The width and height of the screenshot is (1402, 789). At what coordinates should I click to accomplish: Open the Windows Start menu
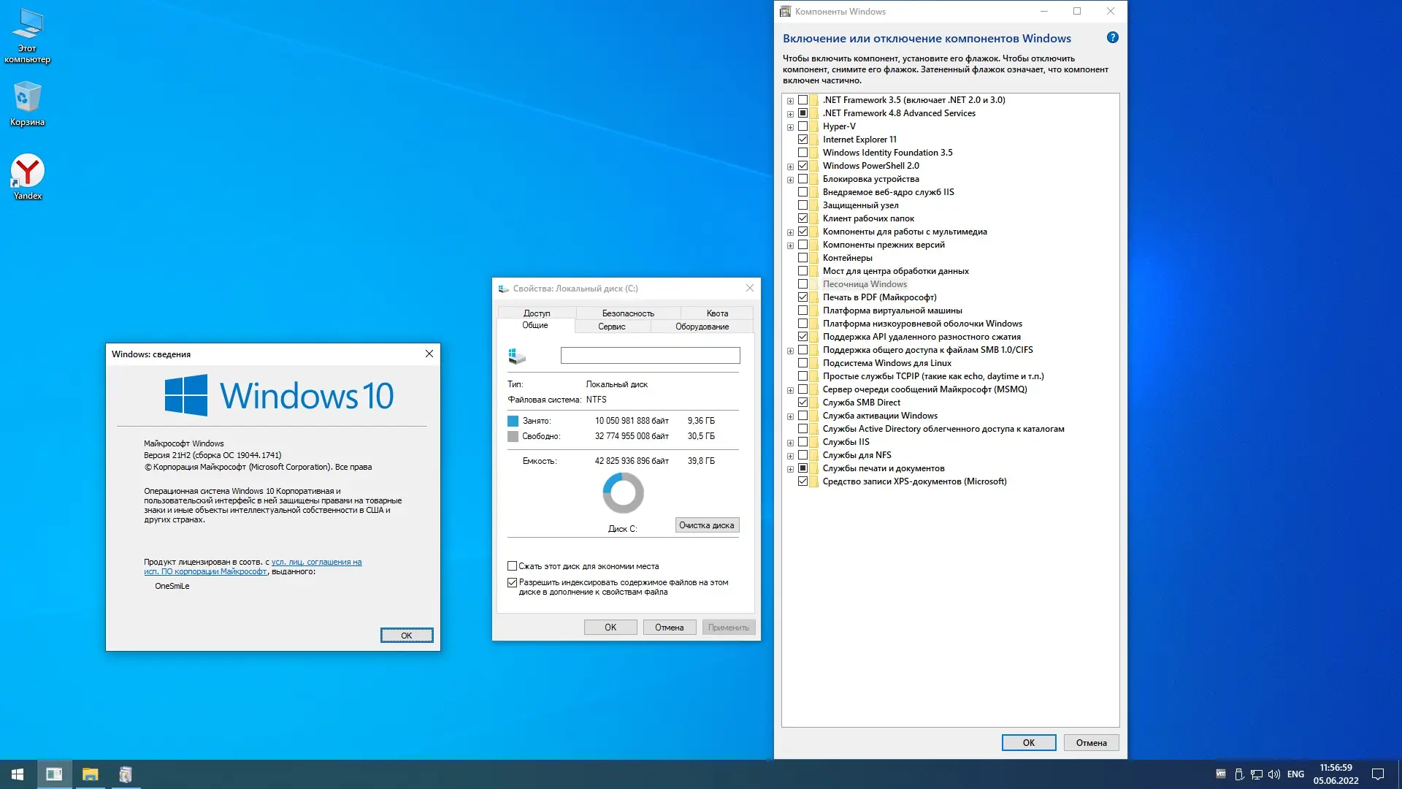tap(18, 774)
